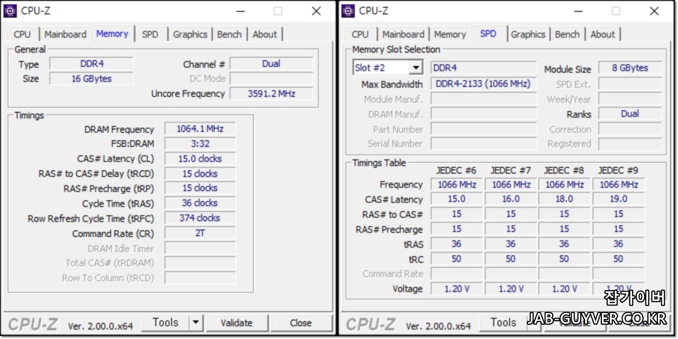Click the CPU-Z app icon in right window title bar

(348, 11)
